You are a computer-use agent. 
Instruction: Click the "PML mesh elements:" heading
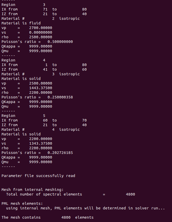[x=22, y=203]
